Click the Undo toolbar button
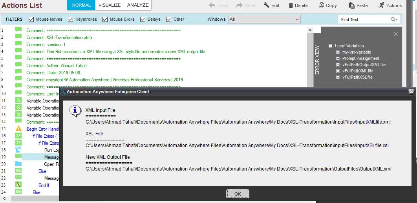Screen dimensions: 417x203 [218, 5]
